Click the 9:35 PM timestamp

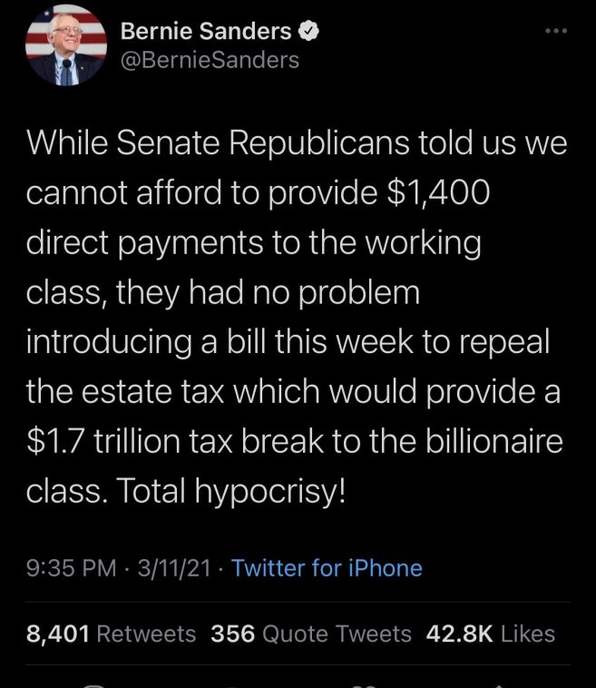coord(71,568)
